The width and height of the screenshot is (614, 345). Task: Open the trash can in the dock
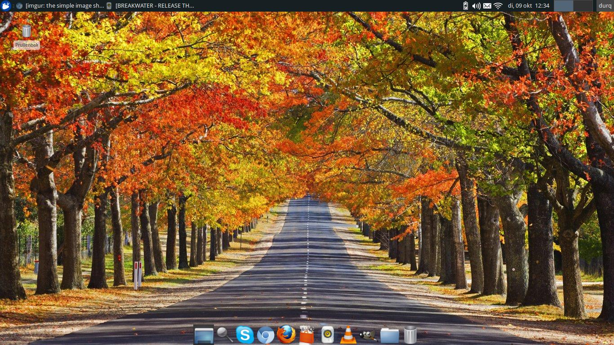(410, 335)
